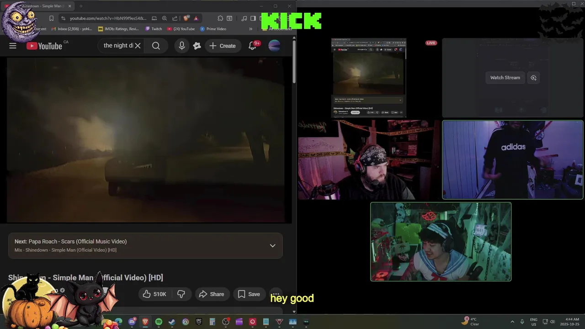585x329 pixels.
Task: Select the bandana streamer webcam tile
Action: 369,160
